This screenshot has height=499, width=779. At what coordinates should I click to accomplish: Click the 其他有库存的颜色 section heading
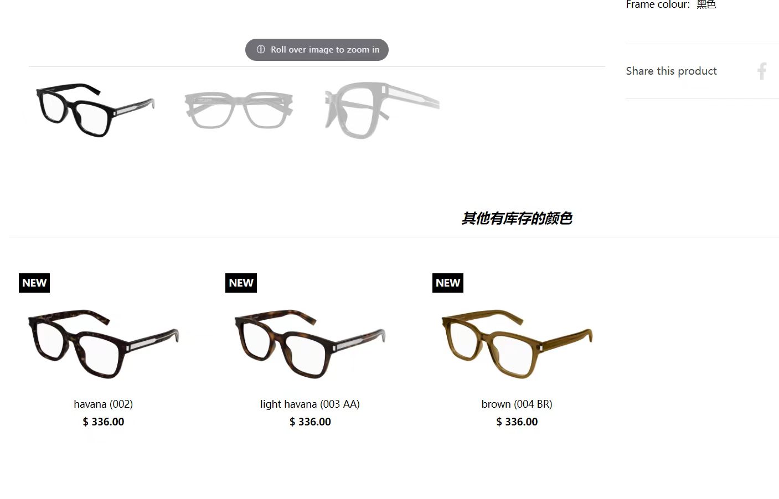(x=517, y=219)
